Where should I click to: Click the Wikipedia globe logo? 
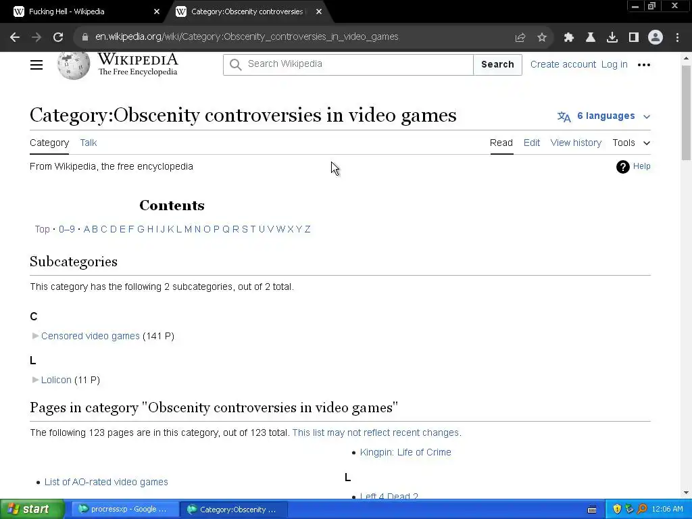pos(73,65)
